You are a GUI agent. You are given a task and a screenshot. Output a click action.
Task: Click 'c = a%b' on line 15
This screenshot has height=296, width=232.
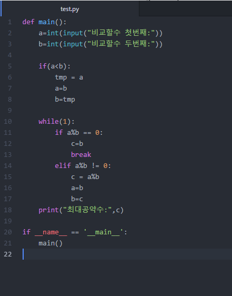(x=85, y=177)
